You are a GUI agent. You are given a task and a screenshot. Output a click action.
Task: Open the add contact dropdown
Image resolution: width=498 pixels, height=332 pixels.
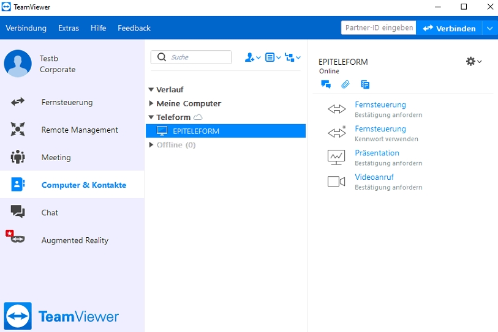(x=252, y=57)
